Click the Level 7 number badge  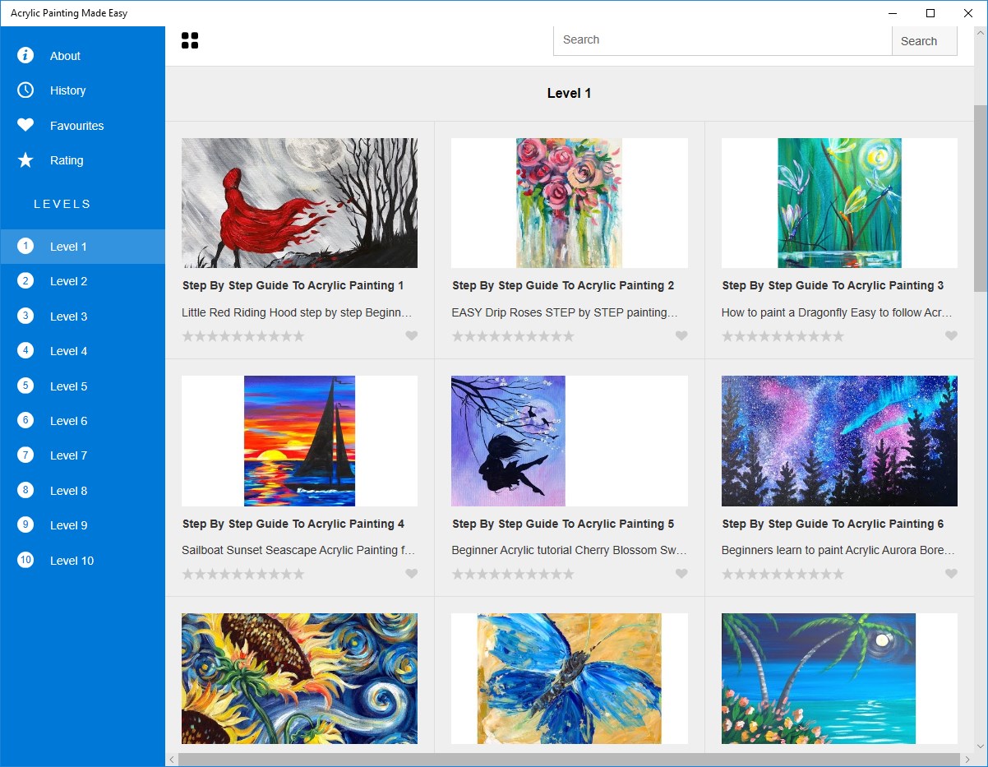(x=25, y=455)
